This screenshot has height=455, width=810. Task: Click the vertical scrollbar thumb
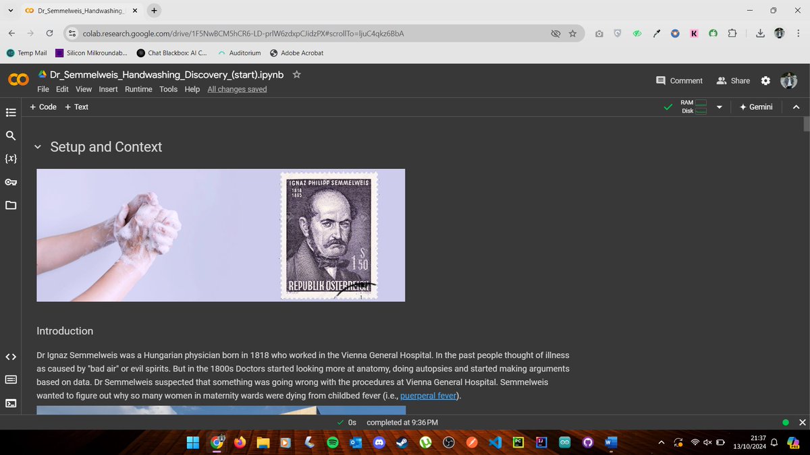click(x=806, y=124)
